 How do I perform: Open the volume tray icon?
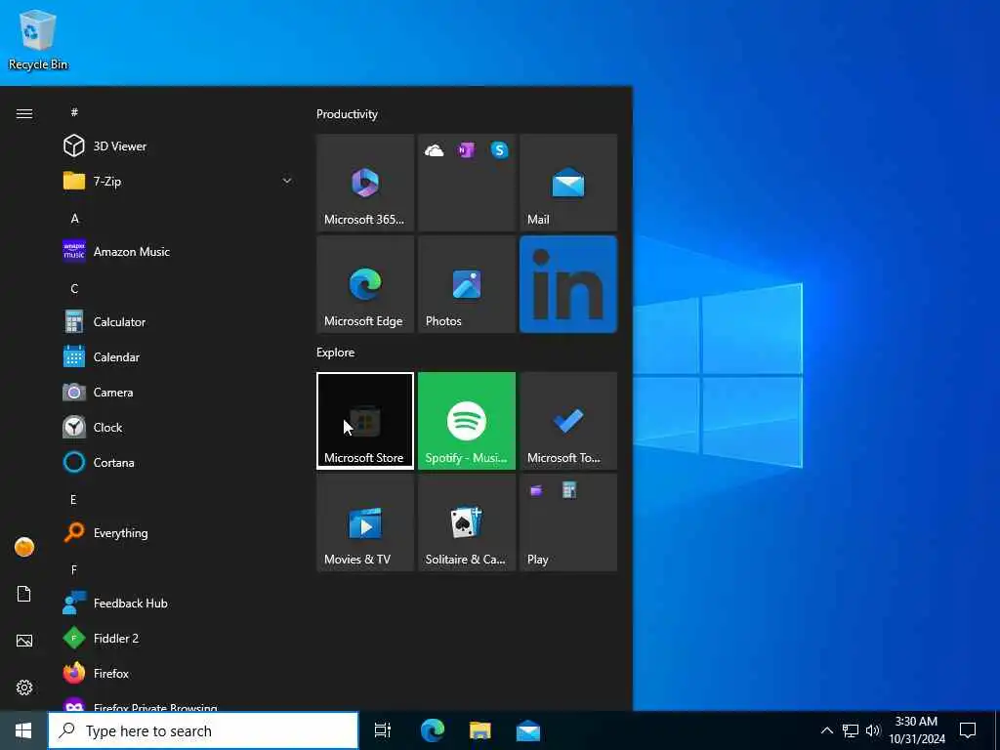(x=872, y=730)
